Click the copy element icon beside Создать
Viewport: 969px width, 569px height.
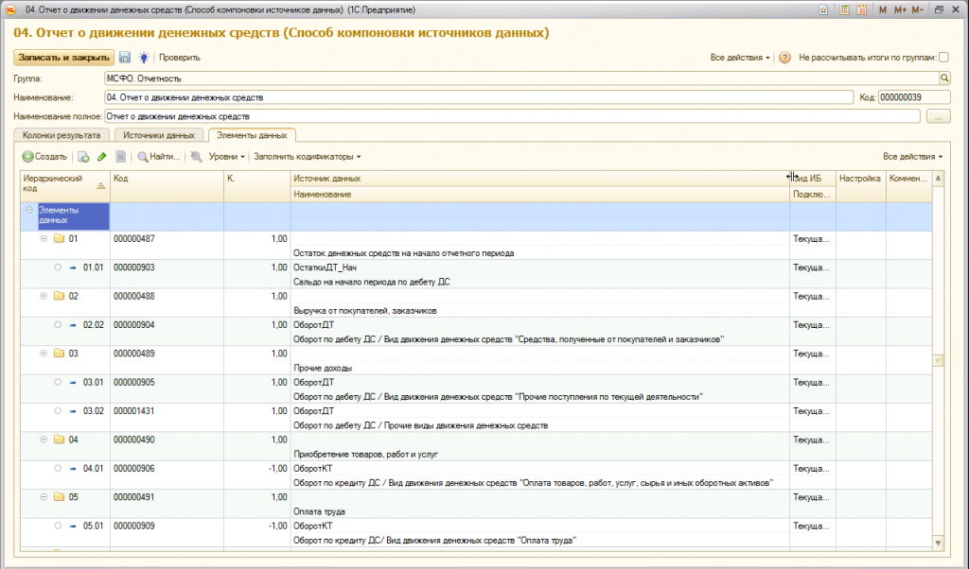[x=83, y=156]
